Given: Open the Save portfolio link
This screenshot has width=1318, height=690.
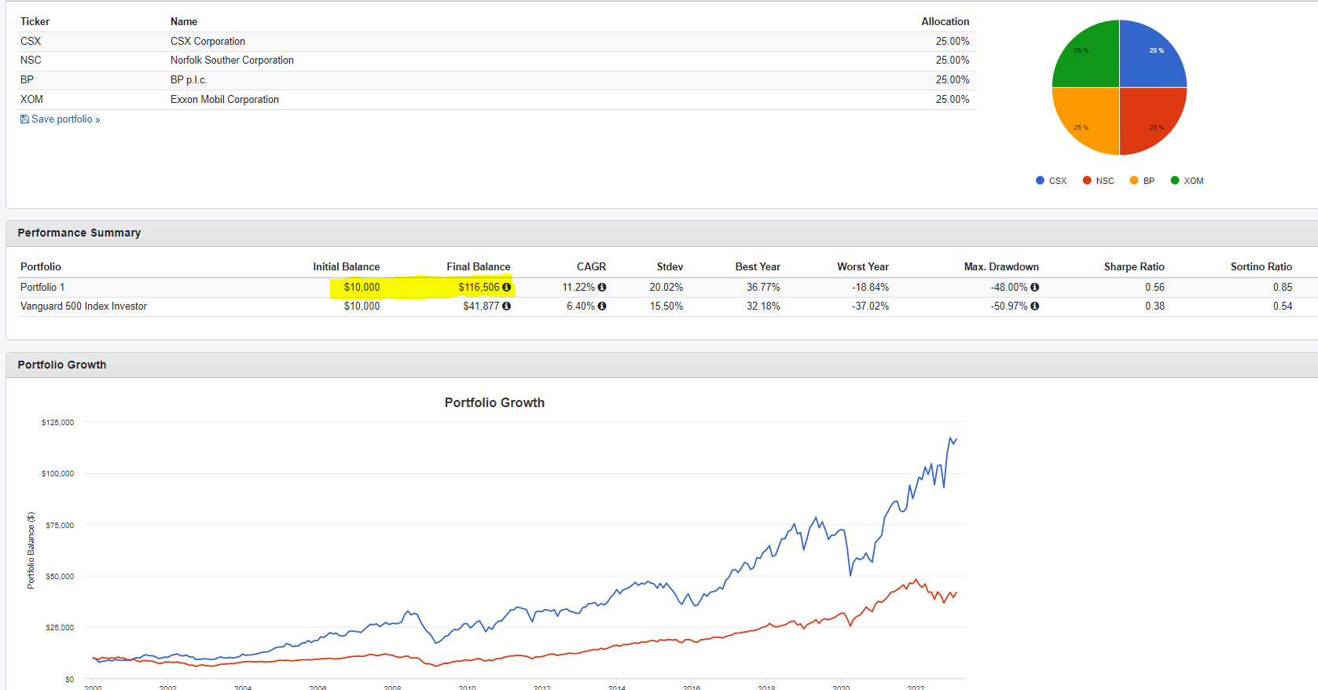Looking at the screenshot, I should pos(65,119).
